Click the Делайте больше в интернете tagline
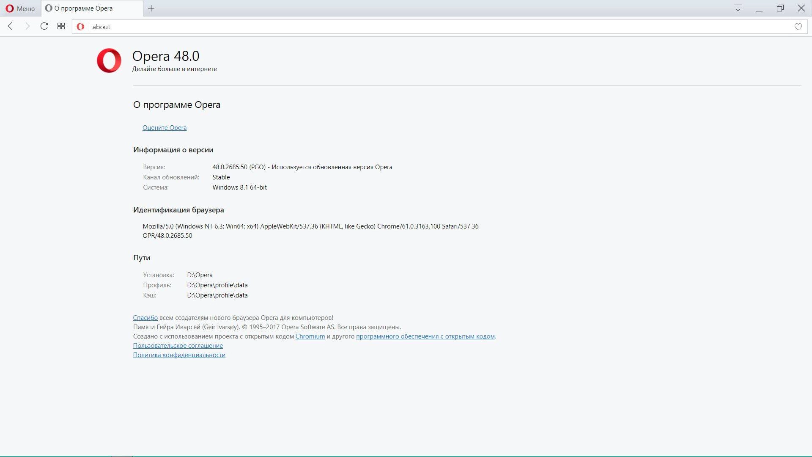Image resolution: width=812 pixels, height=457 pixels. click(x=174, y=69)
